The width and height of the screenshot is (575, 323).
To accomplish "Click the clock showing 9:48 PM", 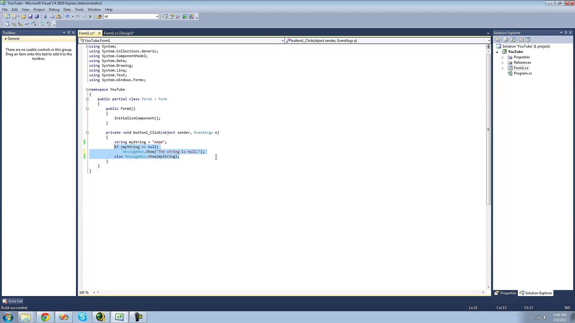I will [559, 315].
